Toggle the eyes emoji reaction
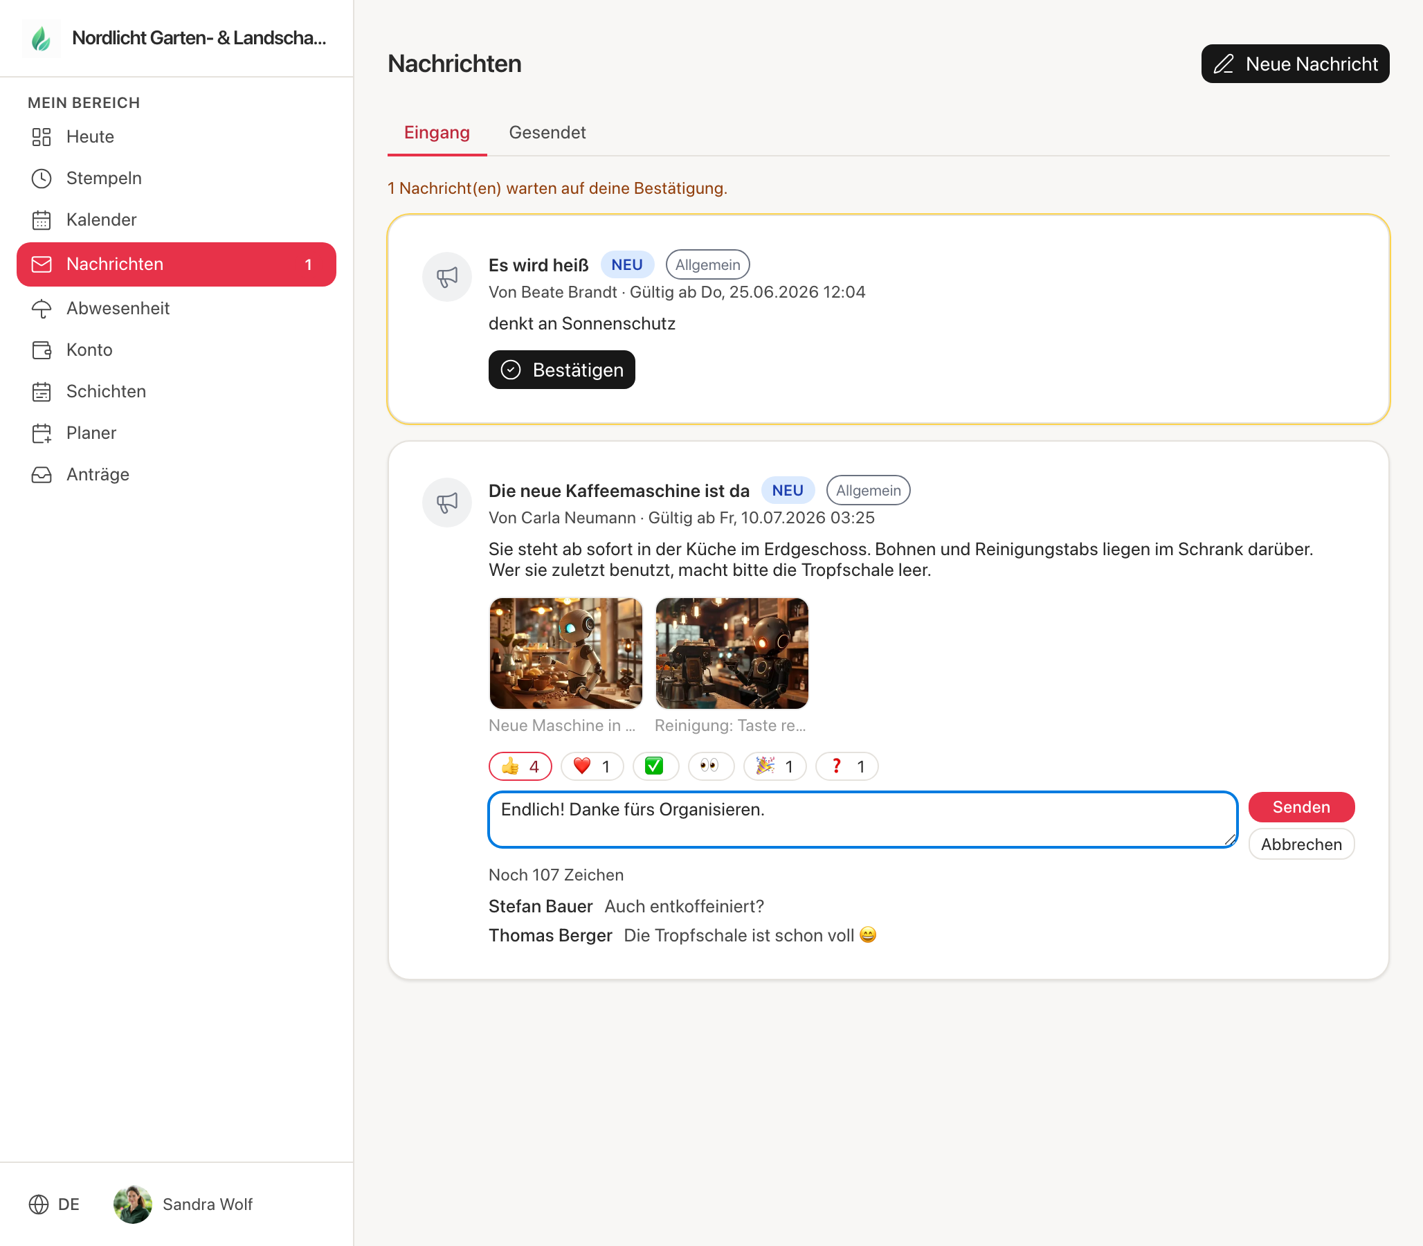Screen dimensions: 1423x1246 click(710, 766)
